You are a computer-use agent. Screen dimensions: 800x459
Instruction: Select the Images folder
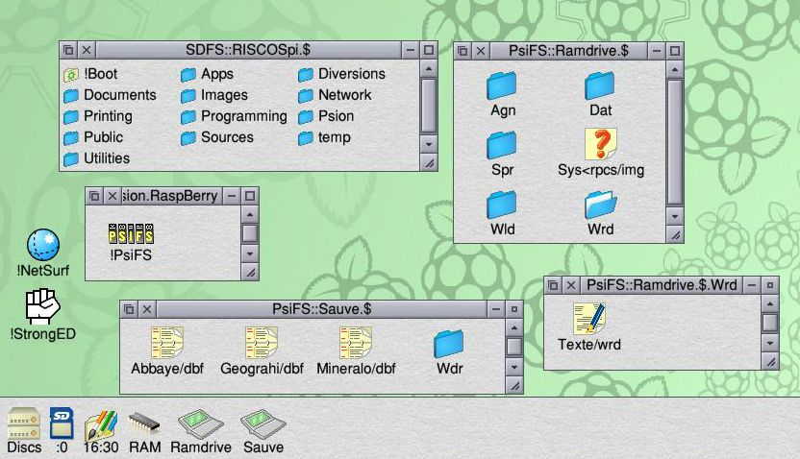point(214,95)
